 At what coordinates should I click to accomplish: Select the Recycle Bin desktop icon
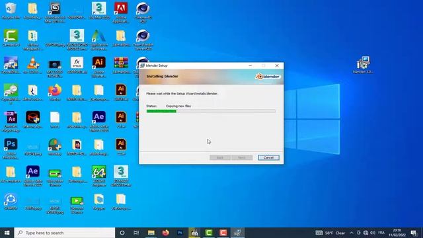click(11, 11)
